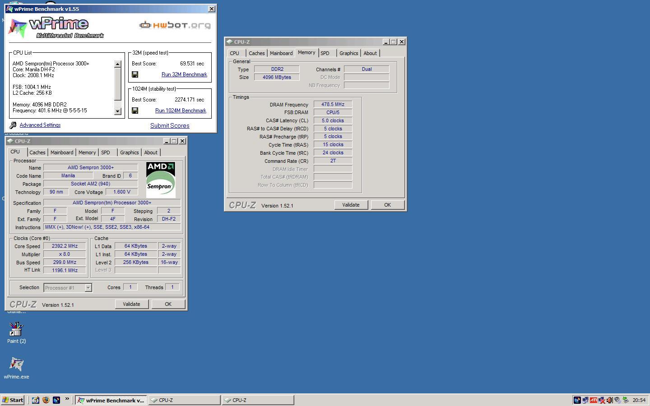Click the ATI tray icon
650x406 pixels.
594,400
